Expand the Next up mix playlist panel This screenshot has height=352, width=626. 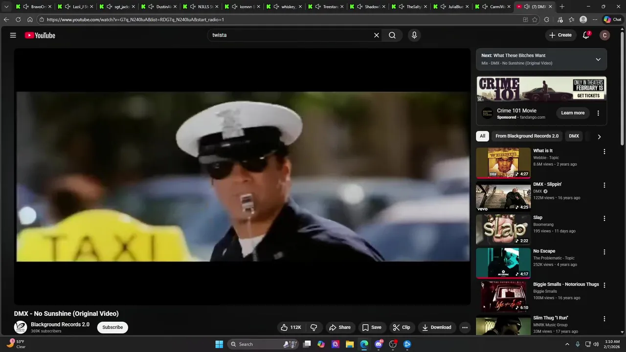(598, 60)
